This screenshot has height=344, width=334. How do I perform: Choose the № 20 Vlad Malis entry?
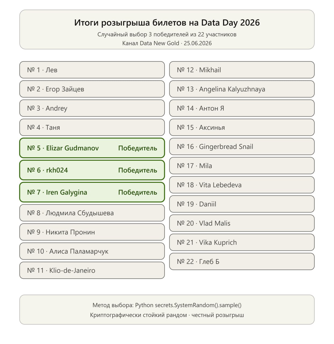point(242,223)
